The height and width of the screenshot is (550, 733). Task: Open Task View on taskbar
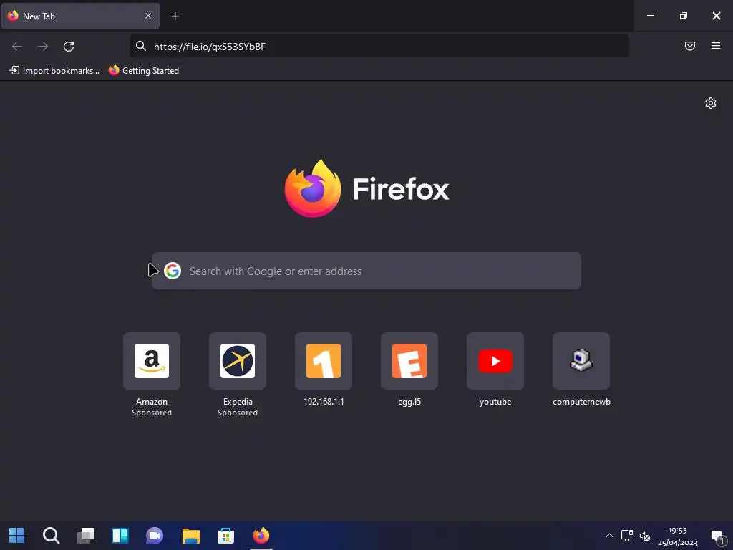click(86, 536)
